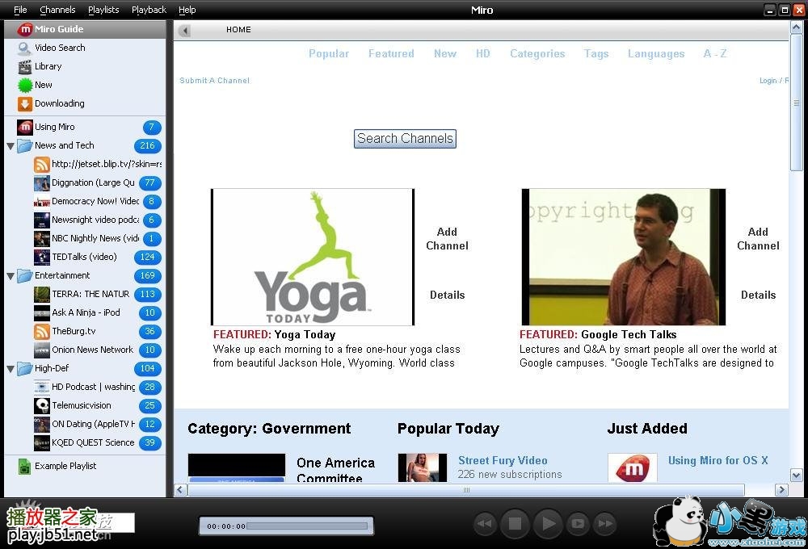The image size is (808, 549).
Task: Collapse the High-Def folder
Action: click(11, 369)
